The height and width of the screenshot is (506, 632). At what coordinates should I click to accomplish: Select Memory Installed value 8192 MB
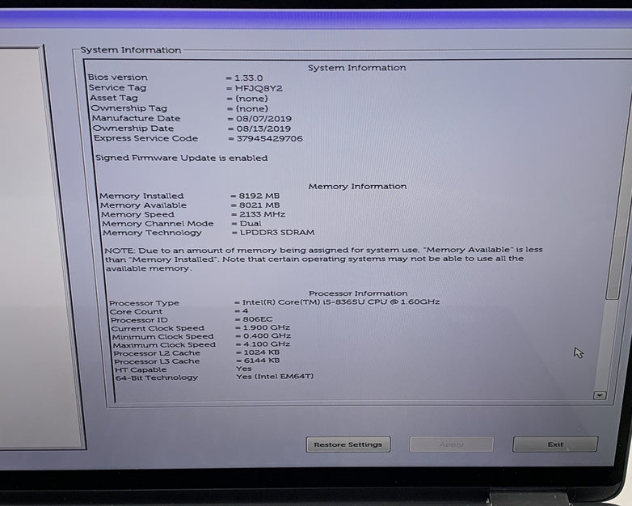[x=259, y=196]
